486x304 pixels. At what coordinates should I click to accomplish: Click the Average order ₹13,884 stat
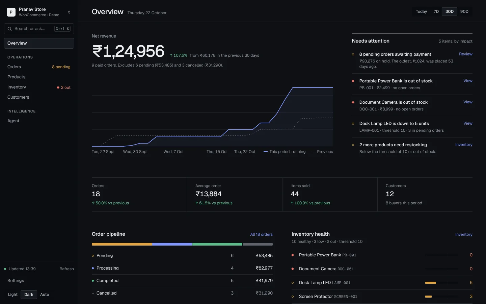(x=235, y=195)
